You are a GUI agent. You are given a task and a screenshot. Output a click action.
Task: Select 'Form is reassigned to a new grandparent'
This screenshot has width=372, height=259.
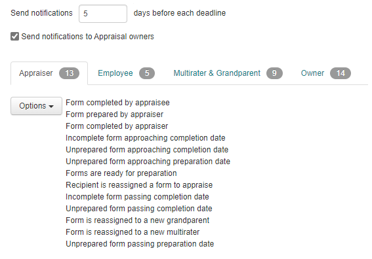click(137, 220)
